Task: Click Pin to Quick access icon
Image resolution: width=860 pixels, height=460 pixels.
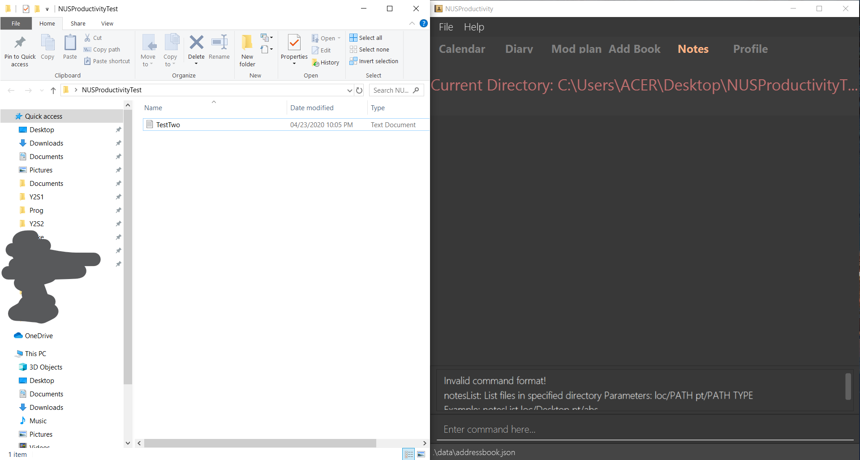Action: point(20,43)
